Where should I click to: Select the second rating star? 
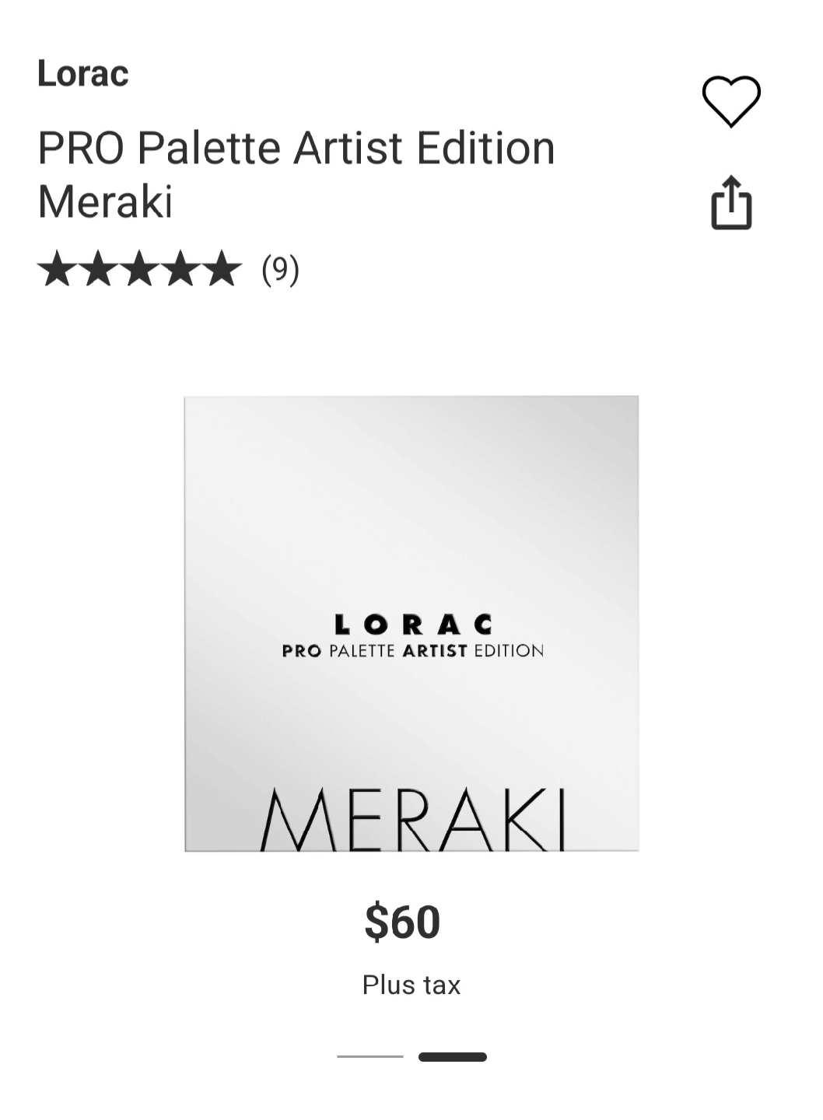(98, 269)
